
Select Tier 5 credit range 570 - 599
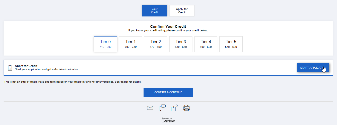click(x=231, y=44)
